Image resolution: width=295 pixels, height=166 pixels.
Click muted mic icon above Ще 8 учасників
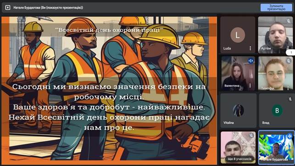tap(251, 136)
